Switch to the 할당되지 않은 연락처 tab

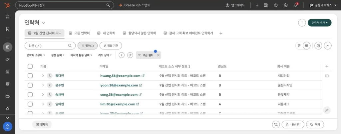click(139, 33)
